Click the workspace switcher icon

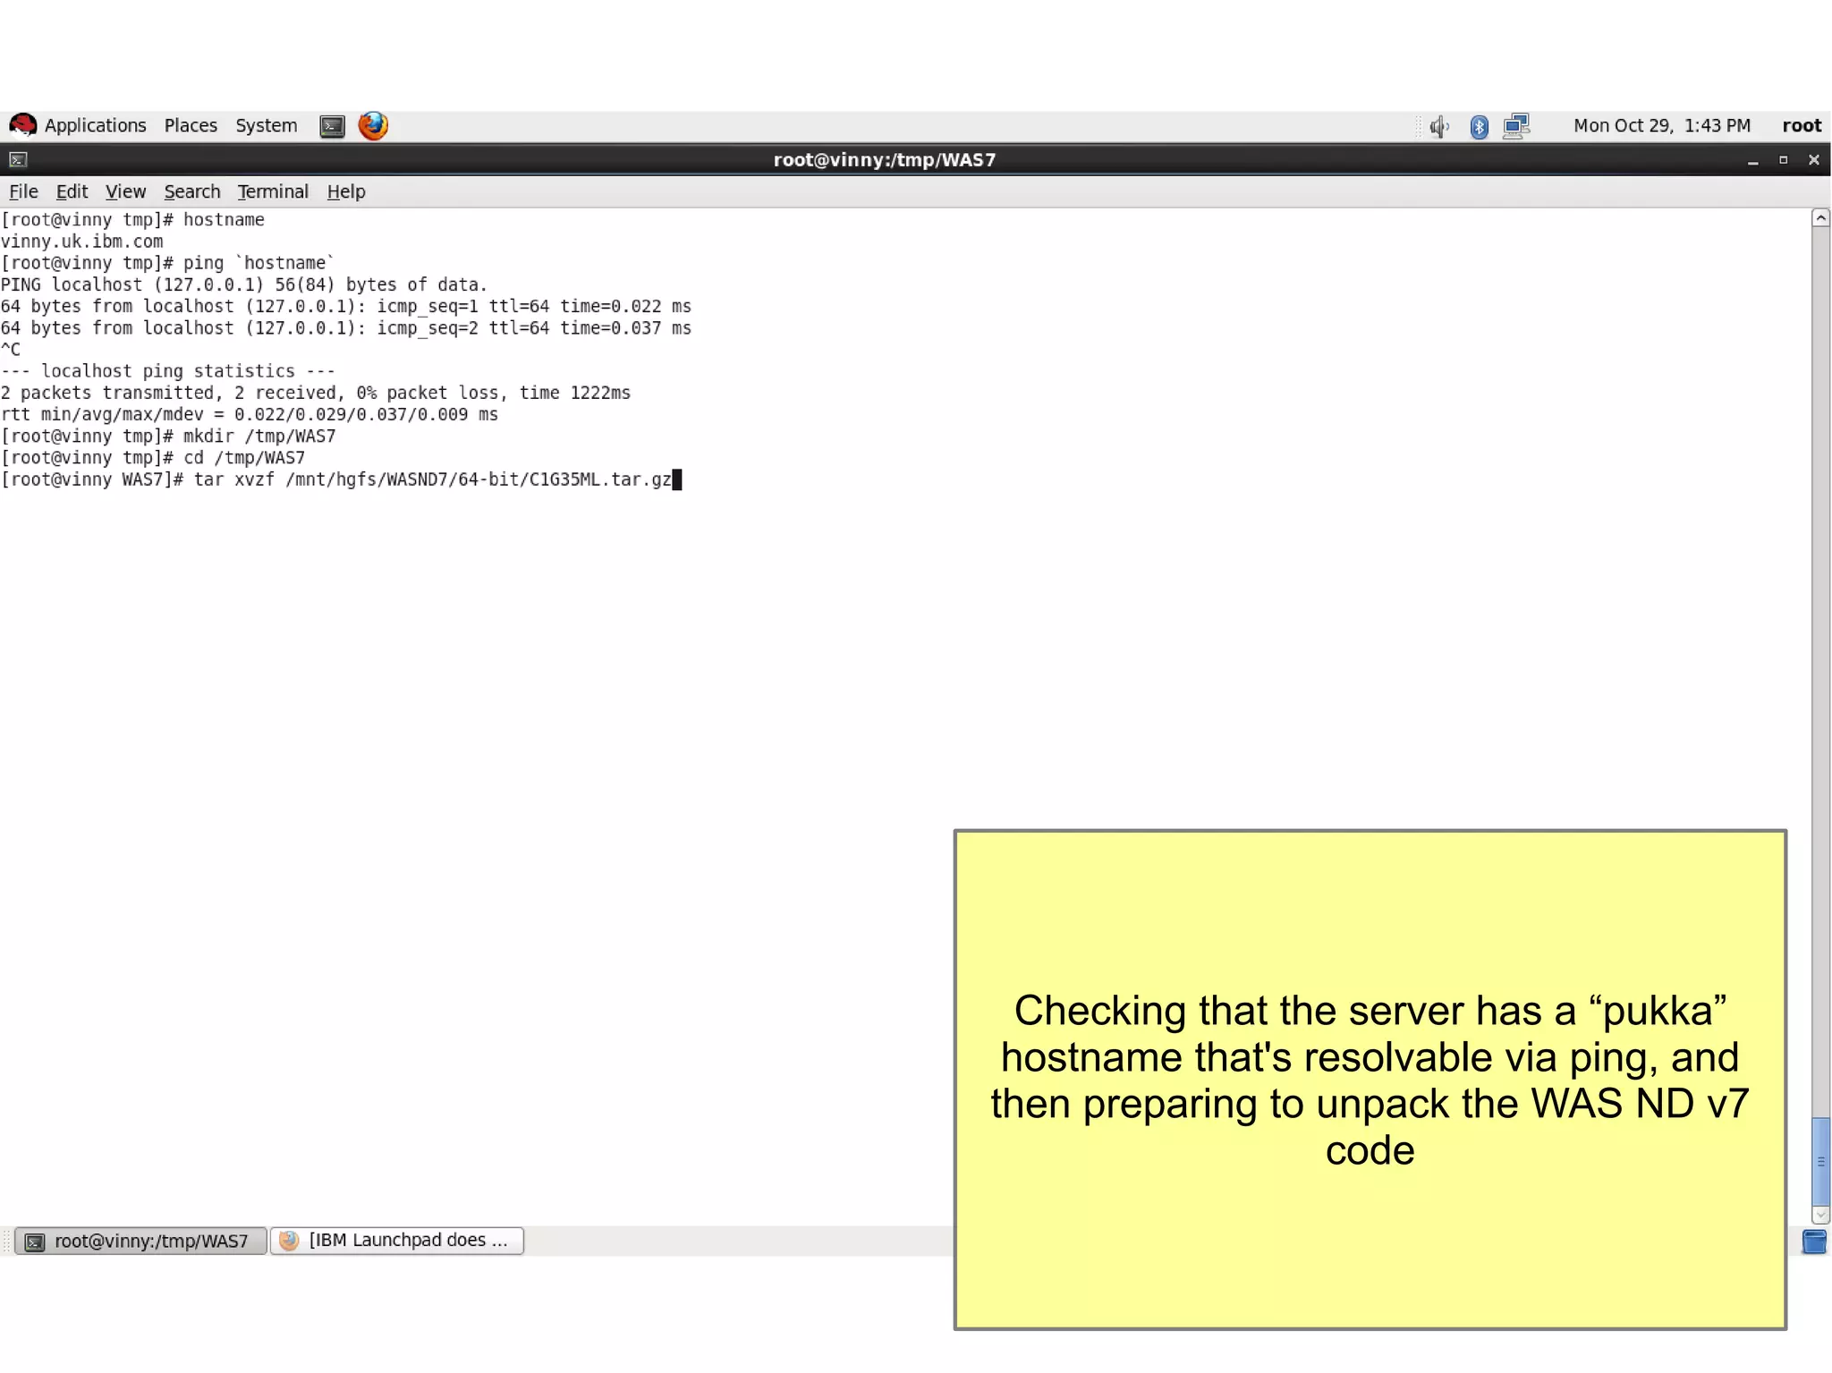[1814, 1242]
